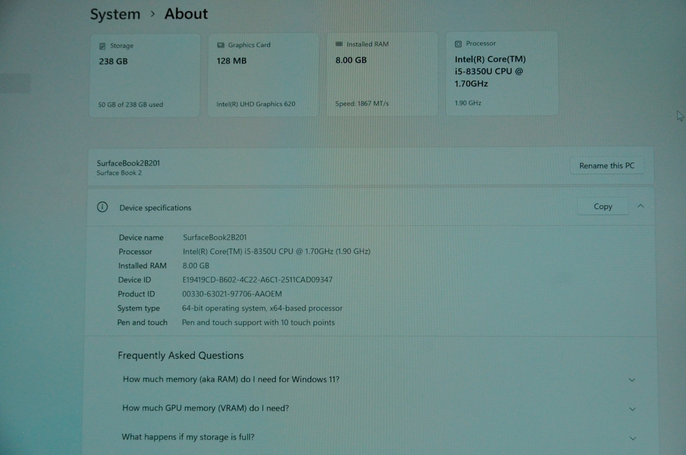This screenshot has height=455, width=686.
Task: Click 'Intel(R) UHD Graphics 620' text
Action: tap(256, 104)
